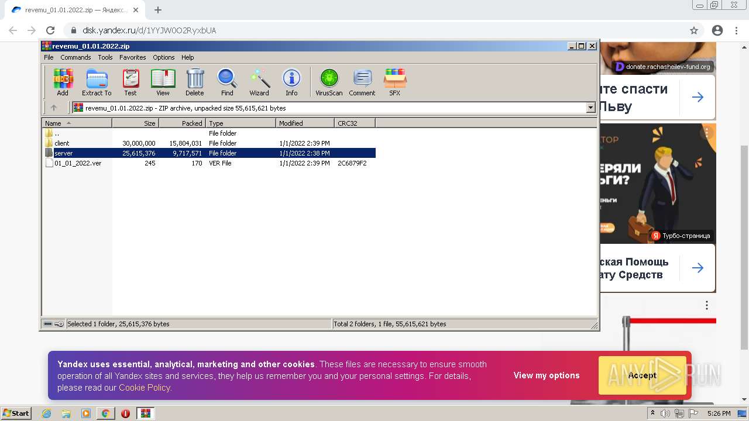Viewport: 749px width, 421px height.
Task: Open the Chrome profile avatar
Action: click(717, 30)
